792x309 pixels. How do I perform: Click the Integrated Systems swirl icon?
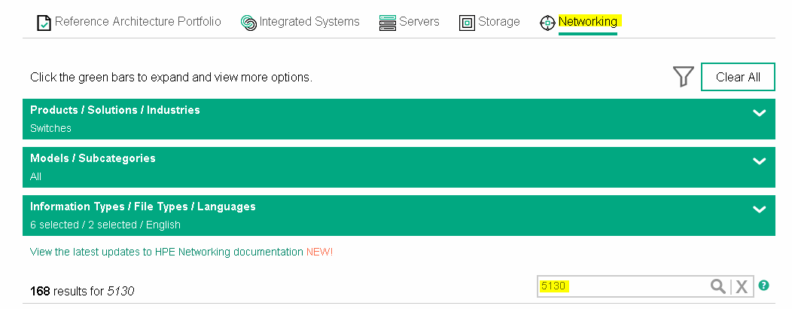[x=248, y=23]
